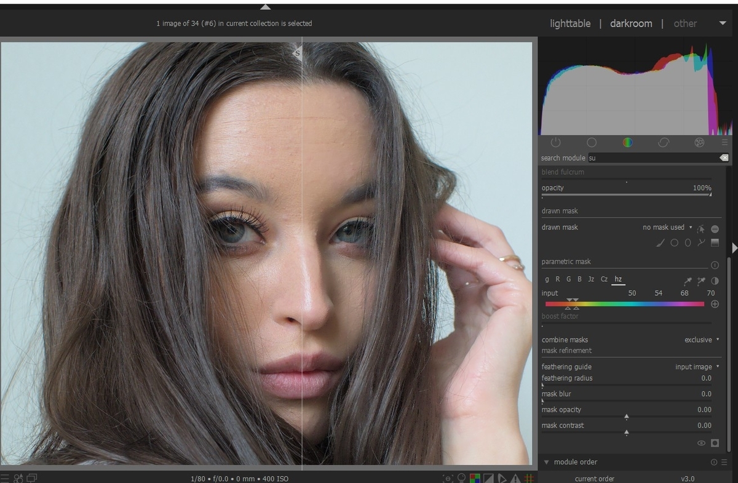This screenshot has width=738, height=483.
Task: Toggle softproofing icon
Action: coord(502,478)
